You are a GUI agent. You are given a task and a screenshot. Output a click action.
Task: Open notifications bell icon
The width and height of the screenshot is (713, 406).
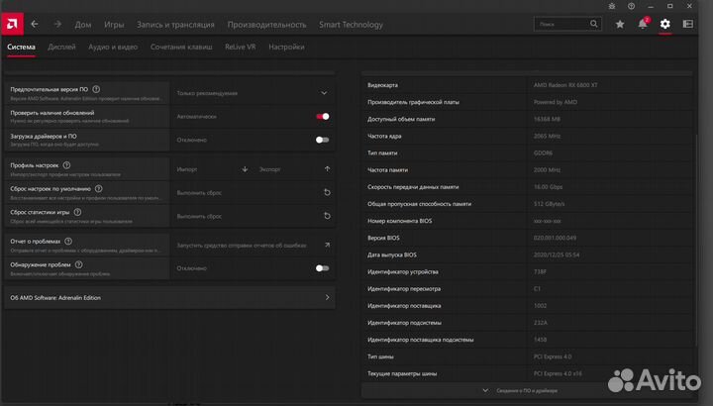click(643, 23)
